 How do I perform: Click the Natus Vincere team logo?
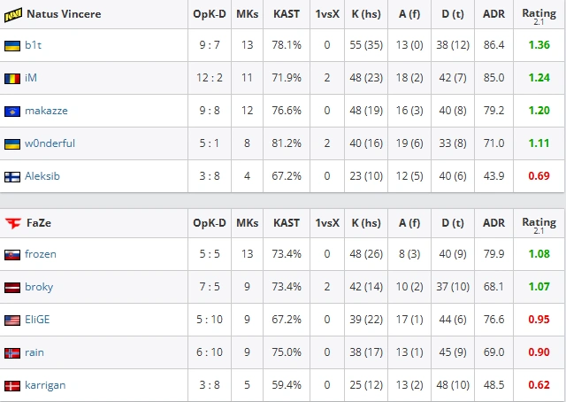click(x=13, y=15)
